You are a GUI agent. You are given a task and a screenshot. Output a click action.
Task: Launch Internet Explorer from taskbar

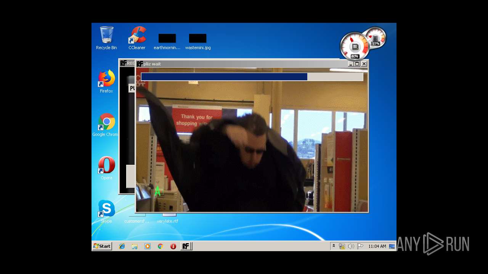coord(122,246)
